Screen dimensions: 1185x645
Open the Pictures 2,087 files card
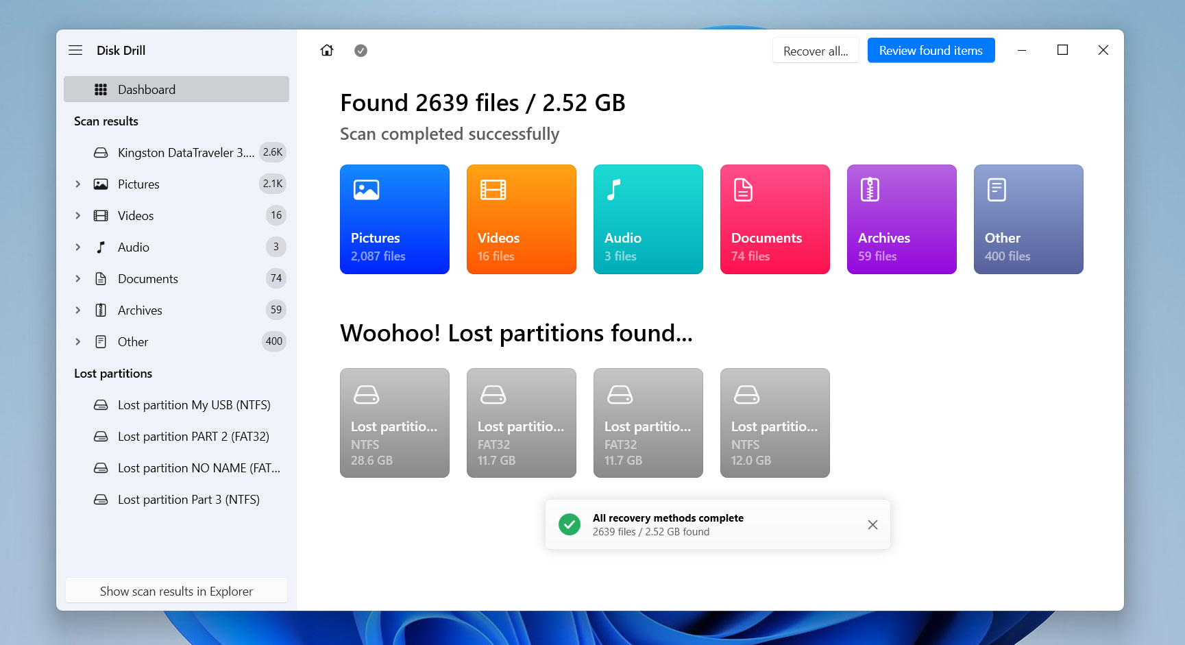(x=395, y=219)
